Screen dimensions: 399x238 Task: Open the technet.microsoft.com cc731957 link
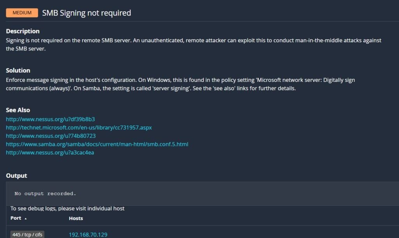[x=79, y=127]
